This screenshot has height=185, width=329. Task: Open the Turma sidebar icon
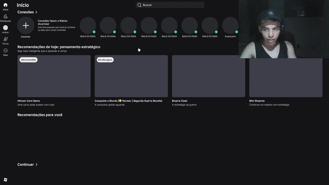(5, 39)
